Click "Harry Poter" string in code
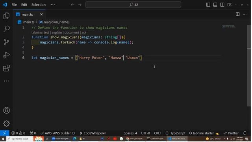 [x=91, y=58]
